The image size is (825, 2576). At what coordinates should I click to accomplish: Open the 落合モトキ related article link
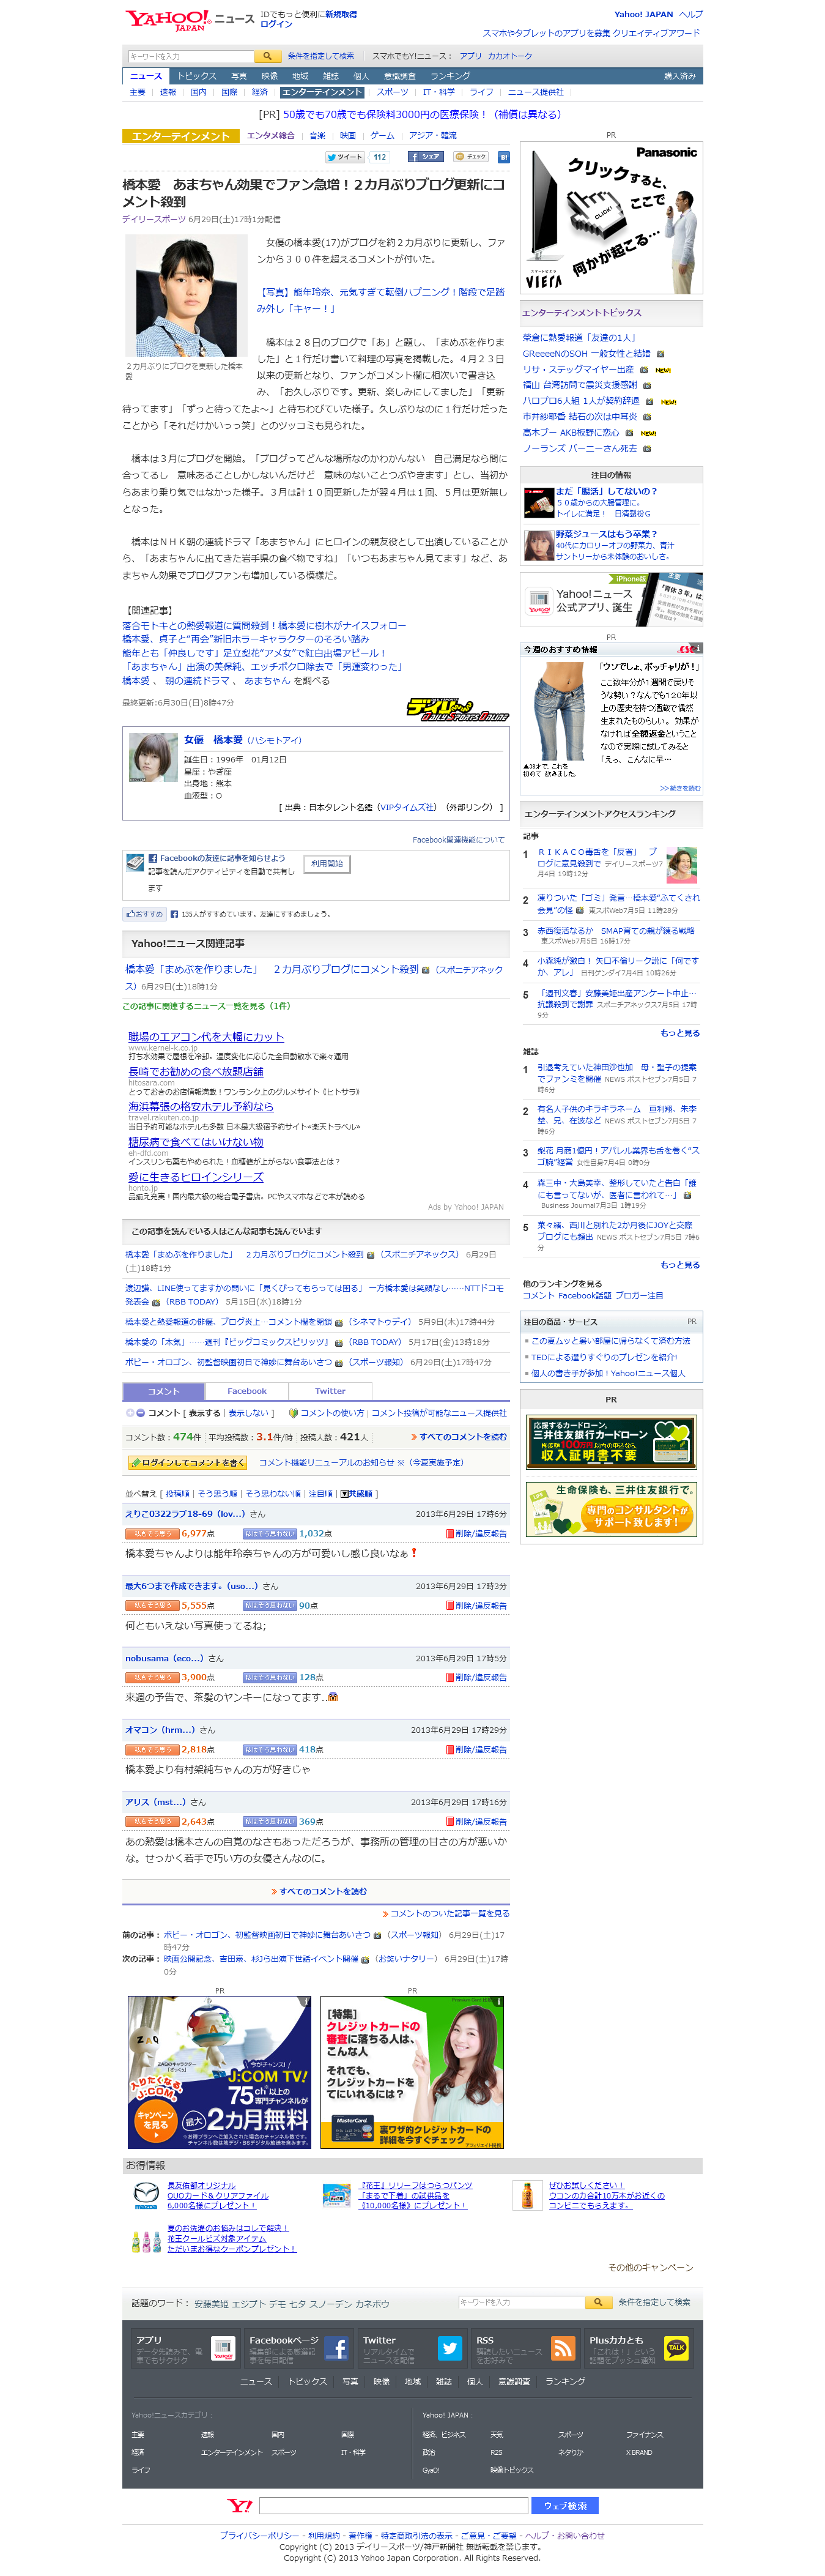(x=264, y=625)
